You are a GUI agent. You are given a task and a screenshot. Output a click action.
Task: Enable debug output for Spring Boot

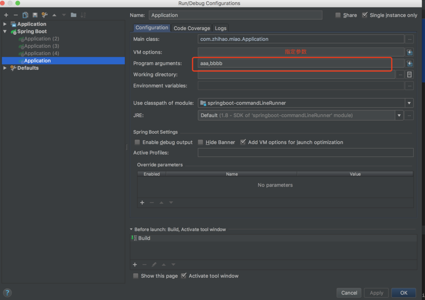tap(137, 142)
